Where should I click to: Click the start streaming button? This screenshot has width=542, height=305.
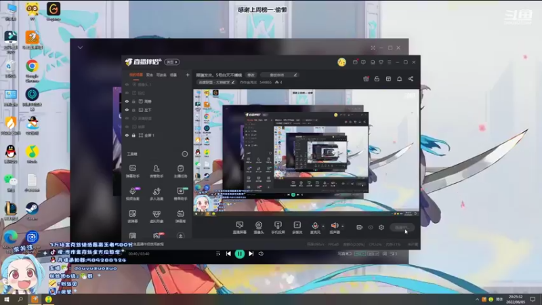tap(402, 227)
